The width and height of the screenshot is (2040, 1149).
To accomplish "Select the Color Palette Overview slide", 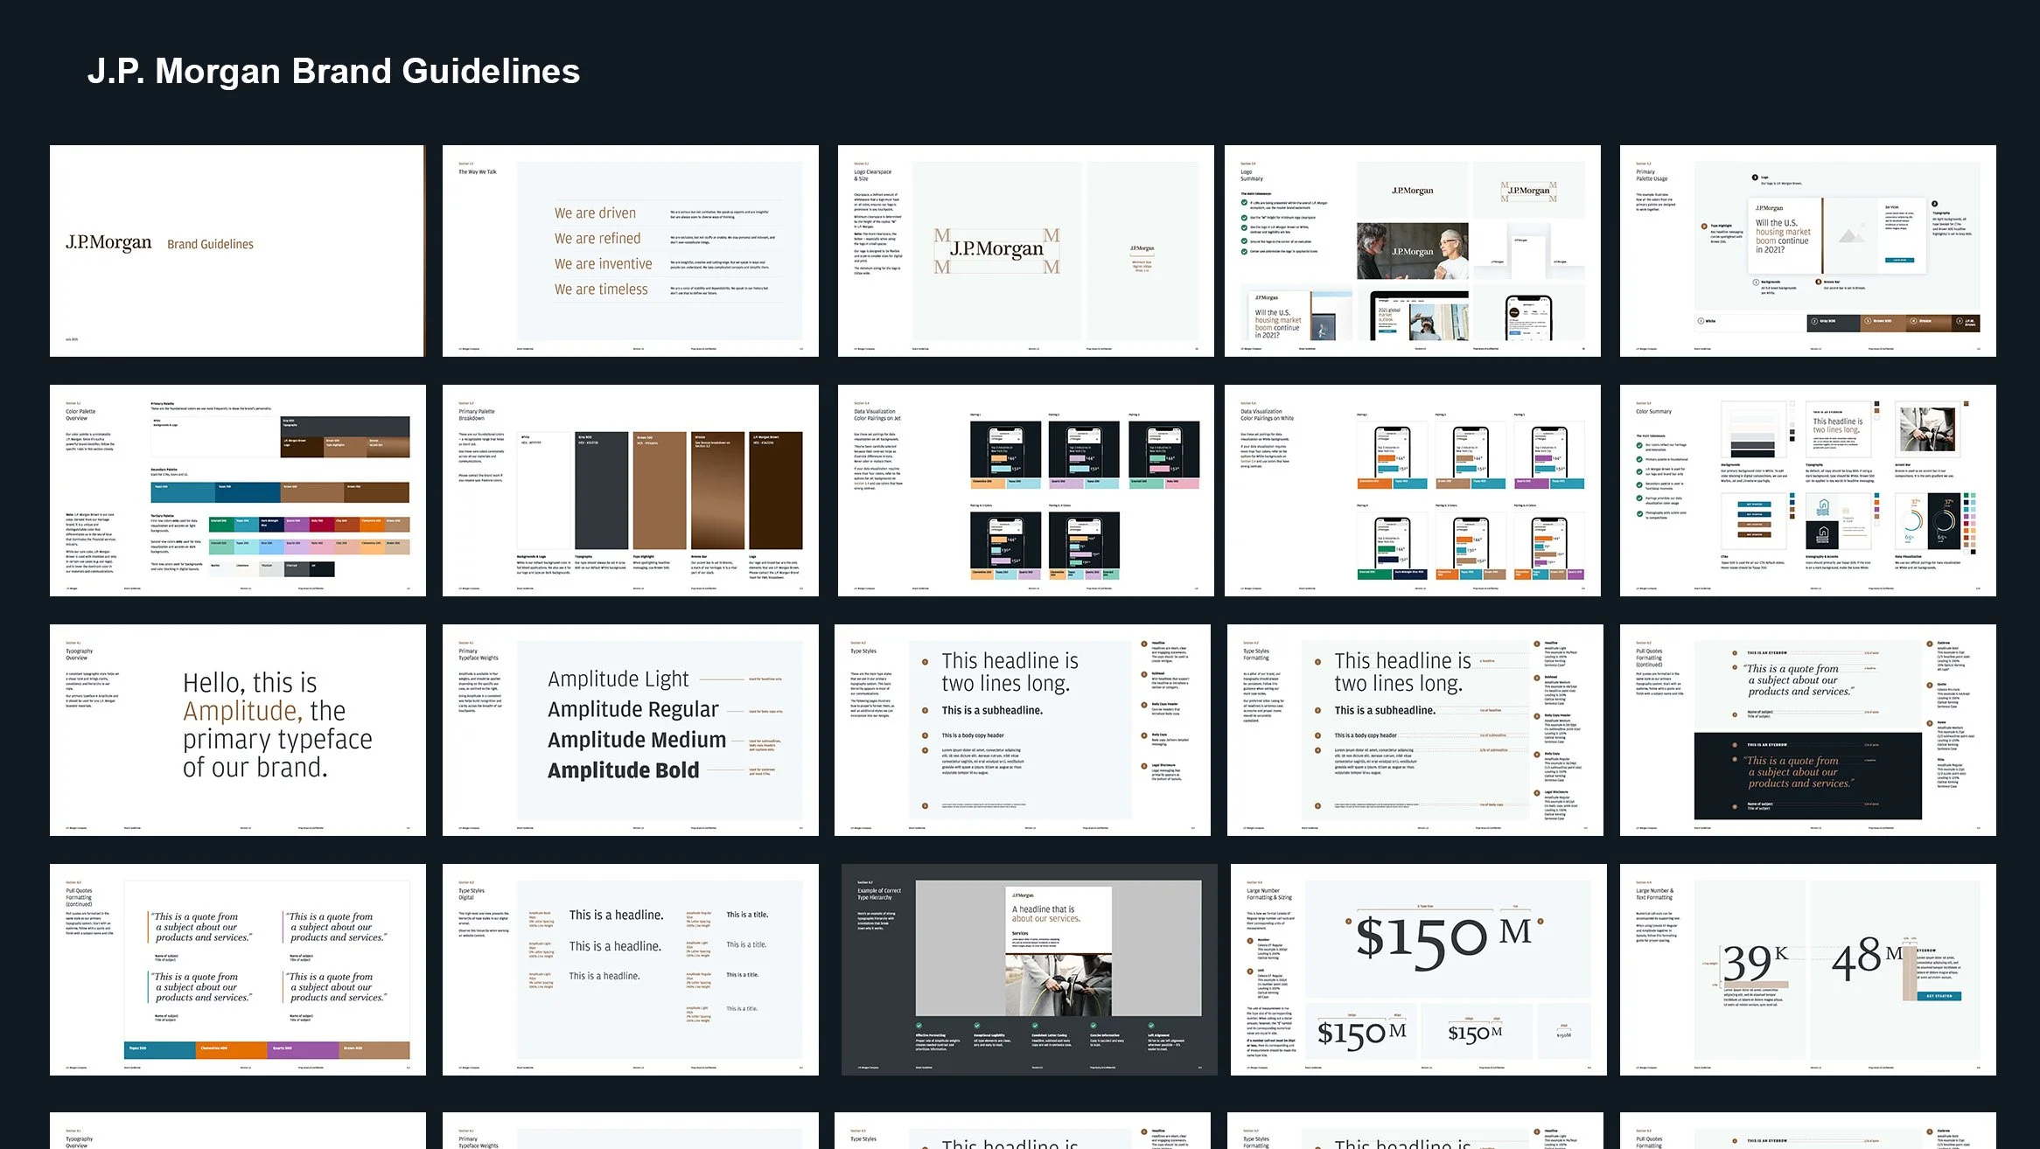I will 237,491.
